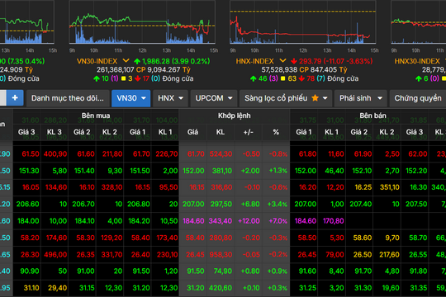Click the VN30-INDEX red down arrow 17

click(142, 78)
